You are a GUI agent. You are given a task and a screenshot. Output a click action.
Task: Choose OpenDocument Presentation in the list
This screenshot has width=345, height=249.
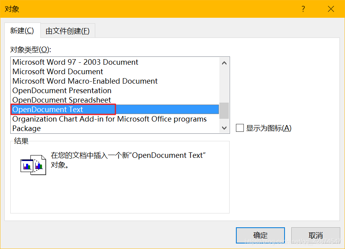tap(115, 90)
